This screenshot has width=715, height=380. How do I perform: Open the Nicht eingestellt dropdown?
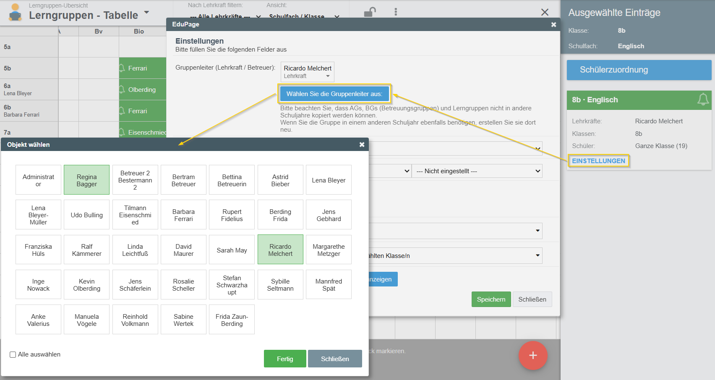pyautogui.click(x=477, y=171)
